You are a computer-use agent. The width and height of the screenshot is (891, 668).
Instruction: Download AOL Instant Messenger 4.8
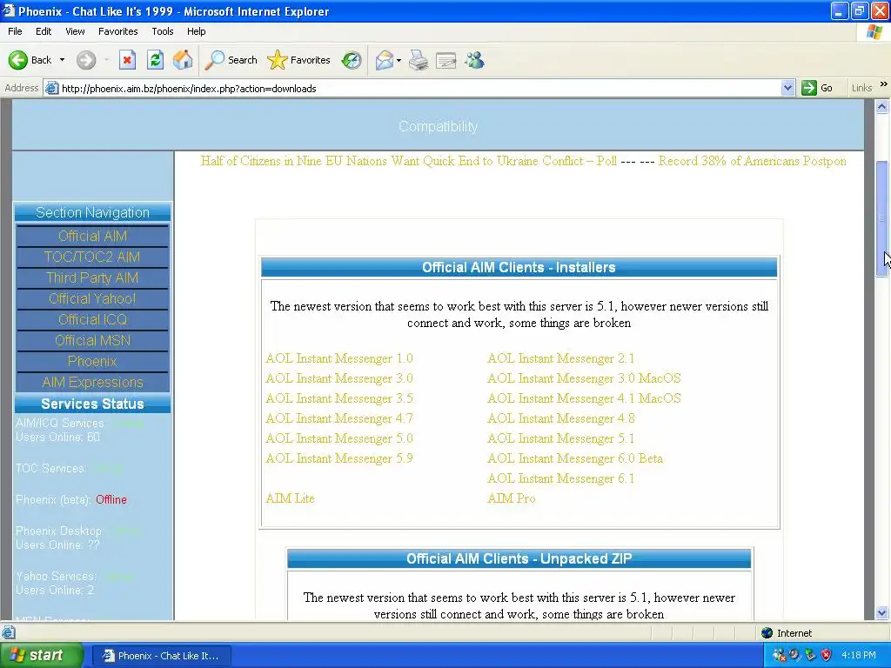561,418
